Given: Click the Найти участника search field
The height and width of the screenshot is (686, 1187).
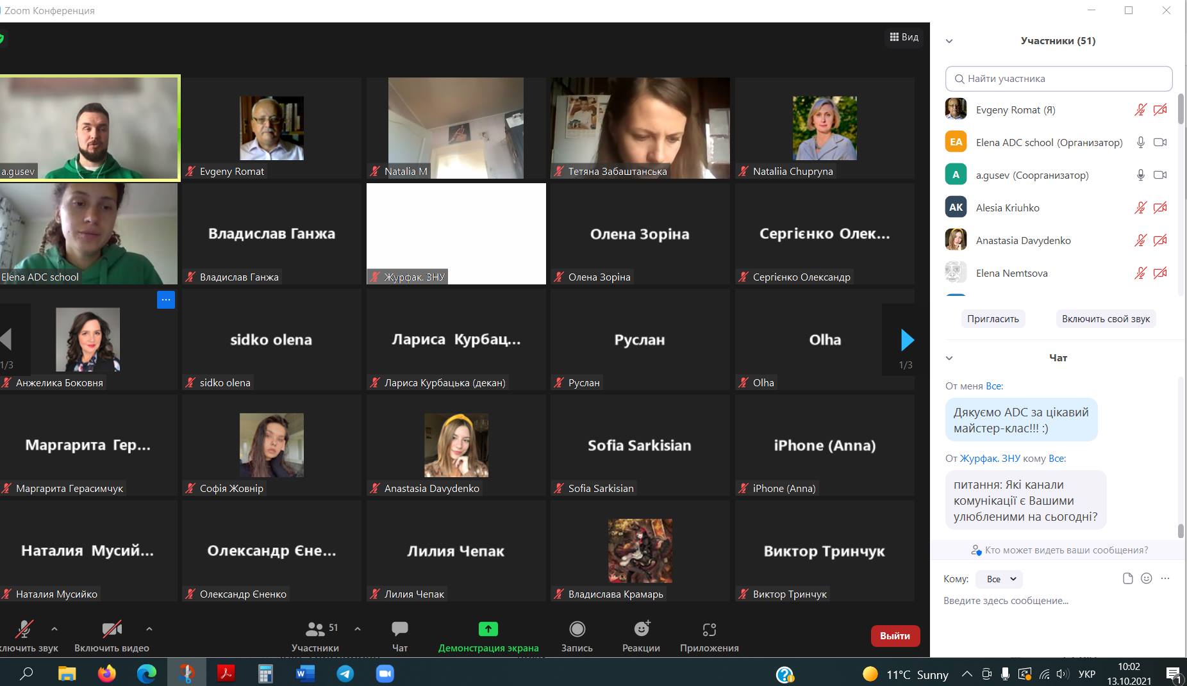Looking at the screenshot, I should click(1058, 79).
